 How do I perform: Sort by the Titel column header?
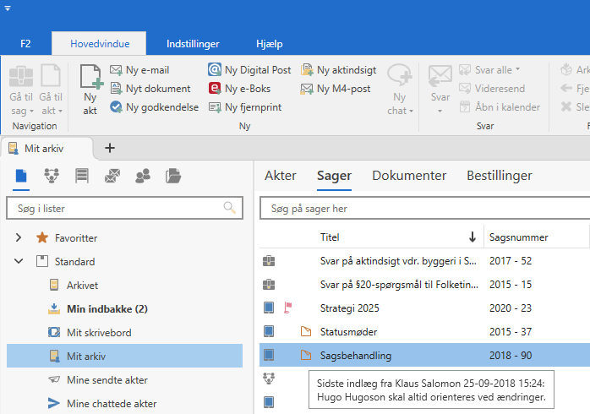point(330,237)
